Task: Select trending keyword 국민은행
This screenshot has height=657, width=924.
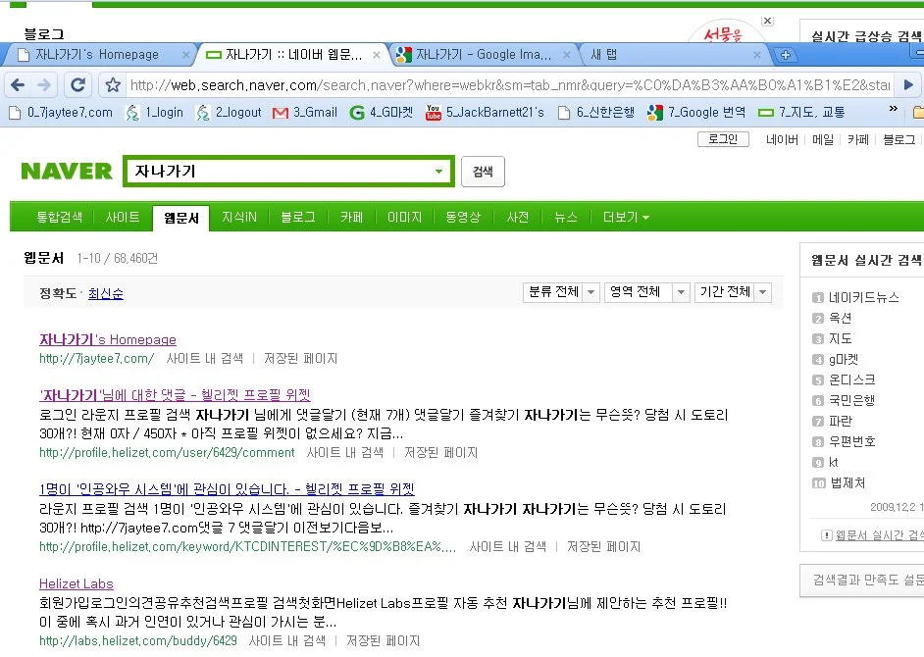Action: [851, 401]
